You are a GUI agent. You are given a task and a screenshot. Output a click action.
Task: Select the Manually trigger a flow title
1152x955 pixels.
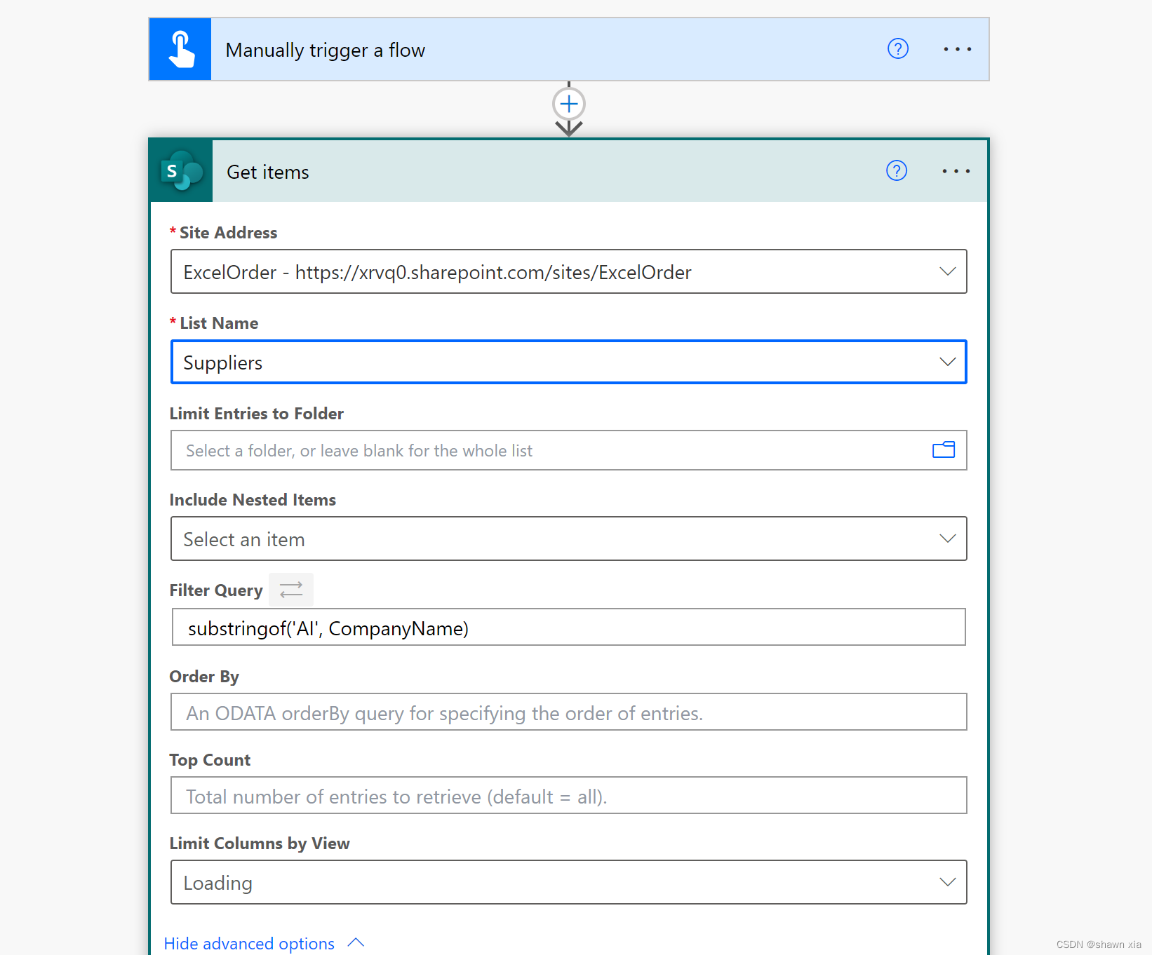click(326, 50)
